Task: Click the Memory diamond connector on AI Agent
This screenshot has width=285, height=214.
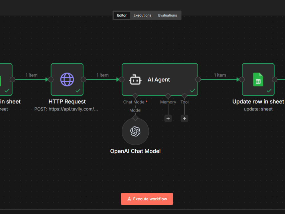Action: 168,96
